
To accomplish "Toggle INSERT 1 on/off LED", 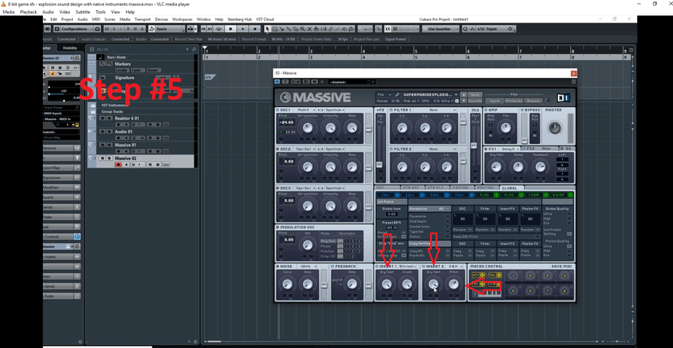I will (377, 266).
